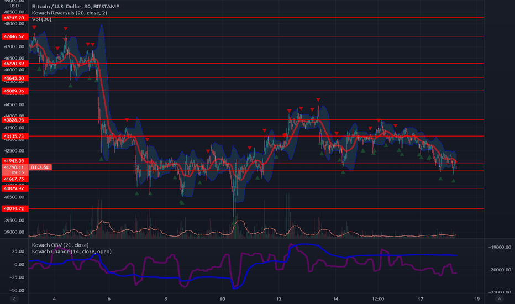Select the Kovach OBV indicator legend
Screen dimensions: 515x304
tap(60, 245)
